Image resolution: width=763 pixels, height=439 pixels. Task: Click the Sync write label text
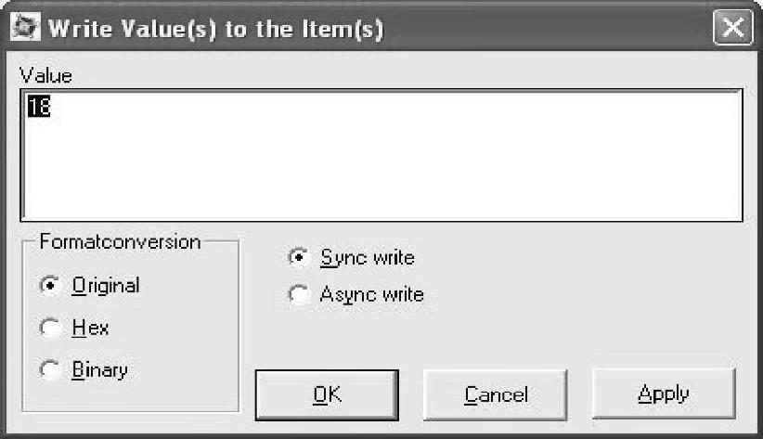367,257
